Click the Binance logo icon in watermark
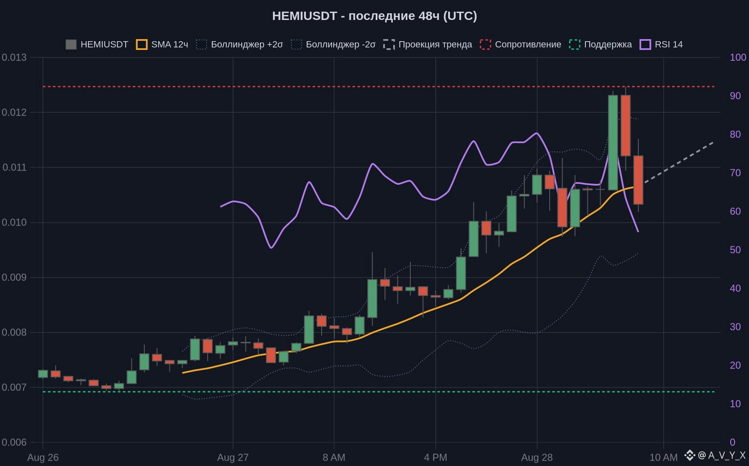The width and height of the screenshot is (749, 466). coord(690,455)
